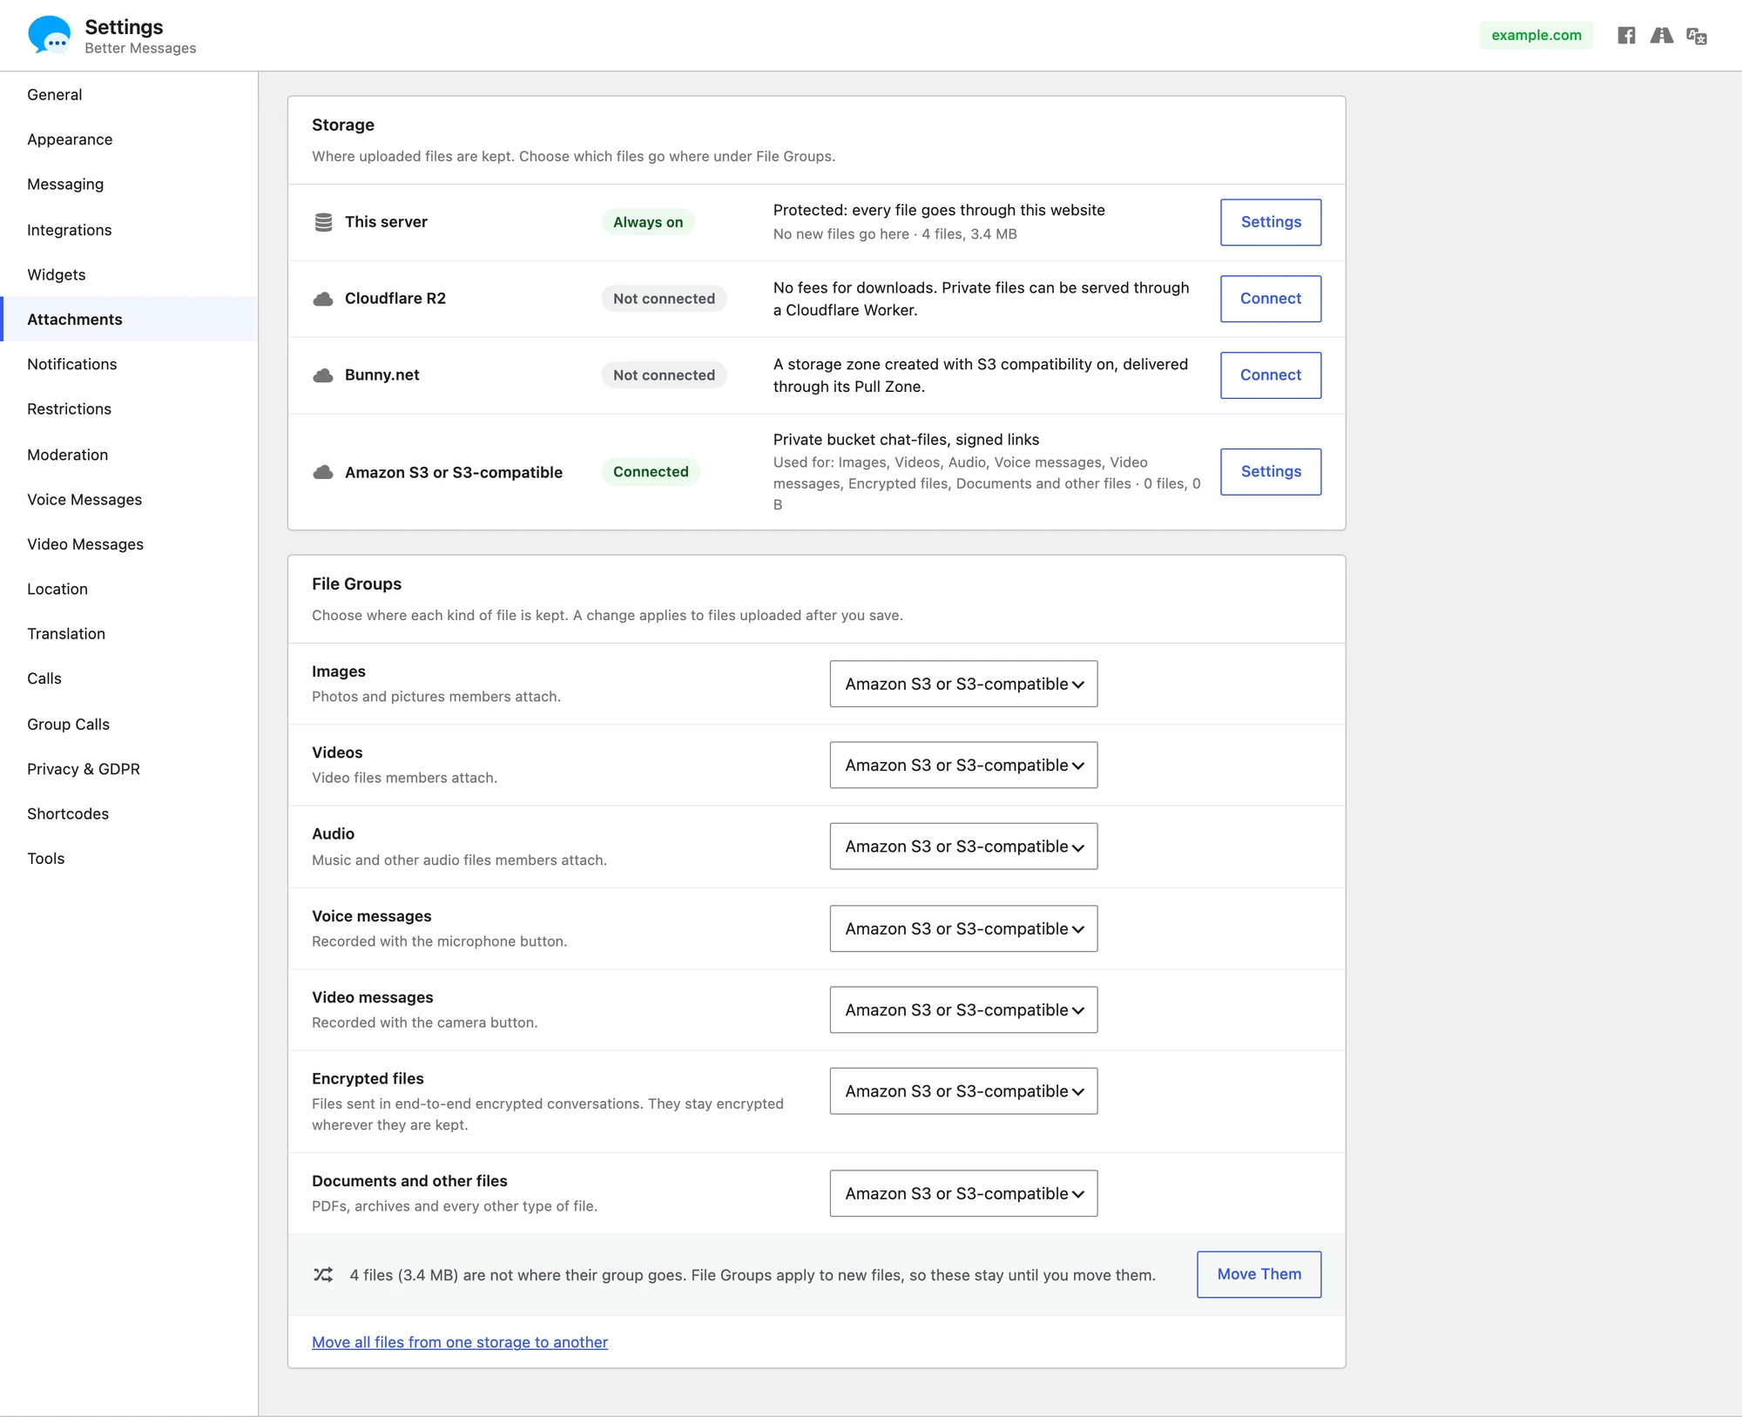1742x1417 pixels.
Task: Open the translation icon in header
Action: pos(1697,36)
